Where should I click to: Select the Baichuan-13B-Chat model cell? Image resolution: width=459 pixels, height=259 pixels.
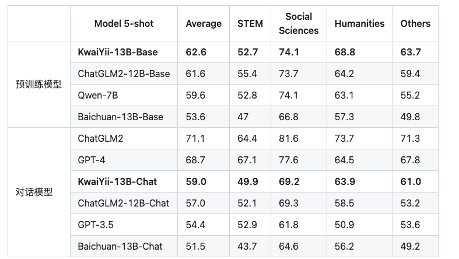click(x=124, y=246)
